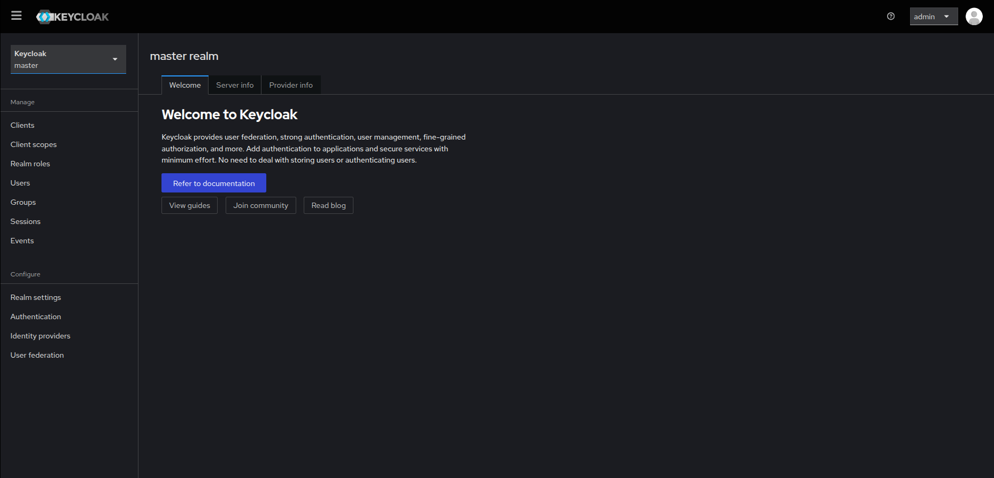
Task: Click the Welcome to Keycloak heading
Action: pos(229,114)
